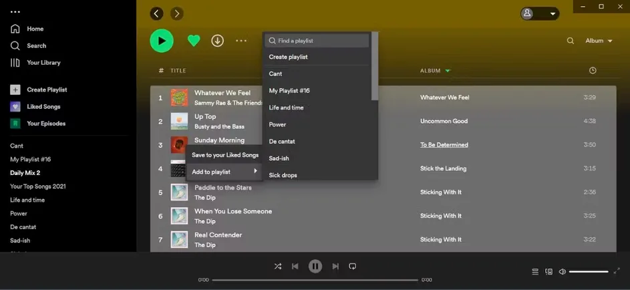Mute with the volume speaker icon
630x290 pixels.
click(563, 272)
